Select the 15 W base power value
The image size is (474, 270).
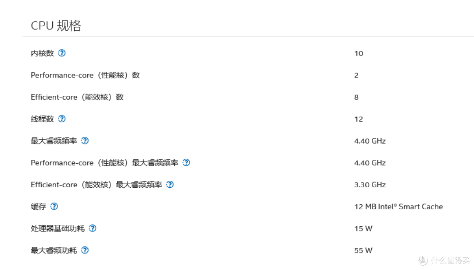pyautogui.click(x=363, y=228)
